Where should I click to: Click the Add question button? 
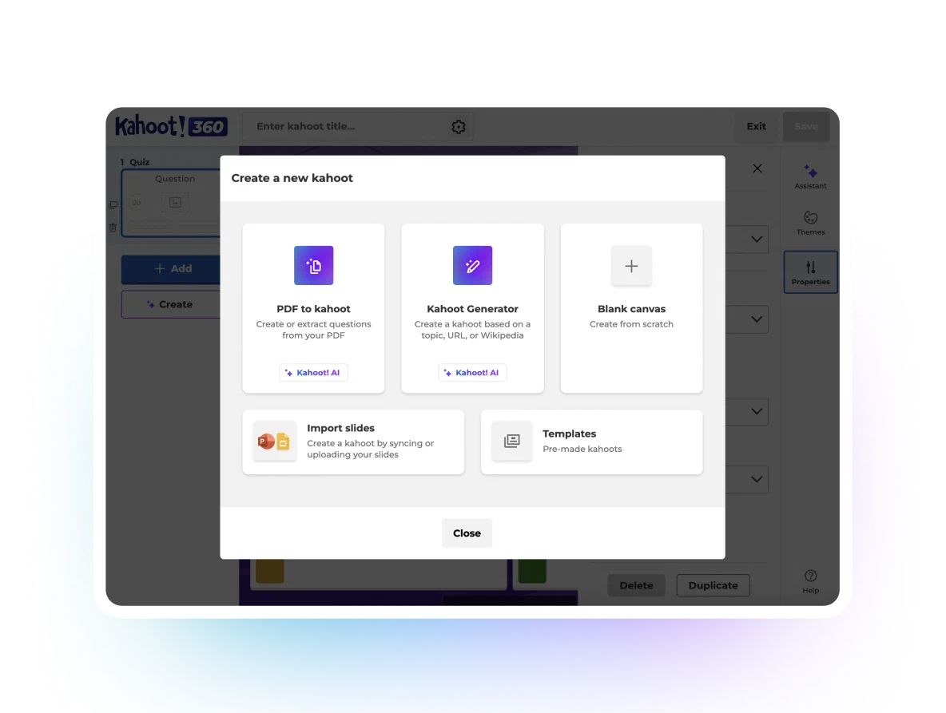(x=171, y=269)
